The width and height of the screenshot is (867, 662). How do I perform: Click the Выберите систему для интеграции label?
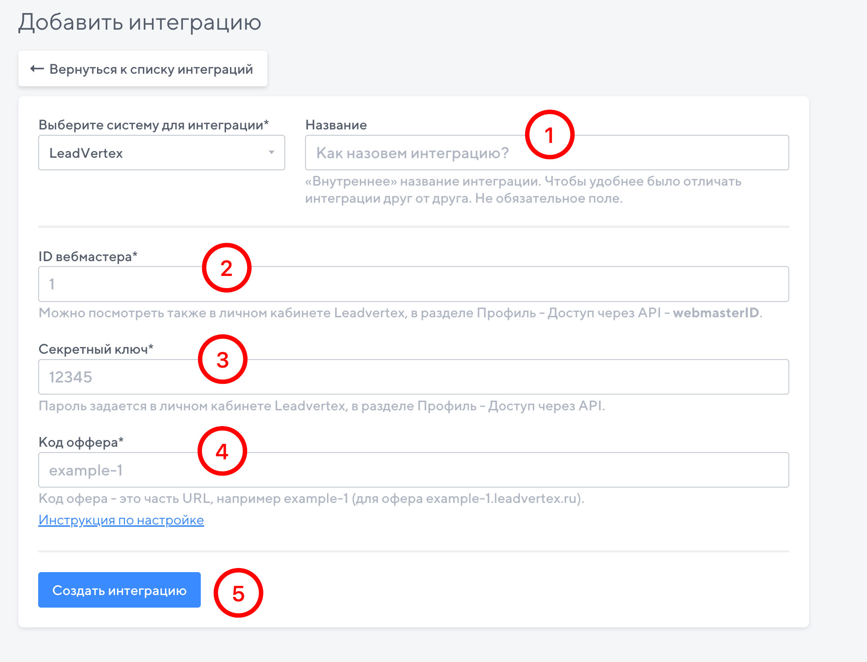point(153,125)
